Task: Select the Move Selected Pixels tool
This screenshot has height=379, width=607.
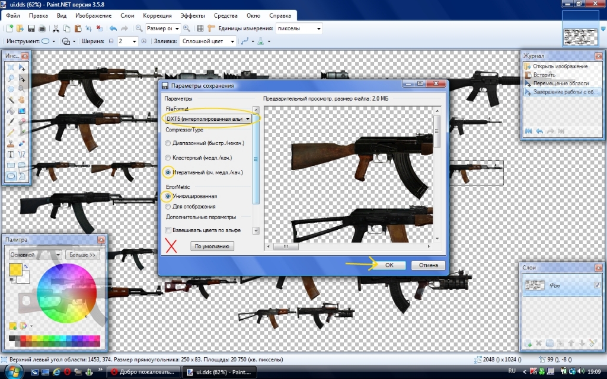Action: coord(22,68)
